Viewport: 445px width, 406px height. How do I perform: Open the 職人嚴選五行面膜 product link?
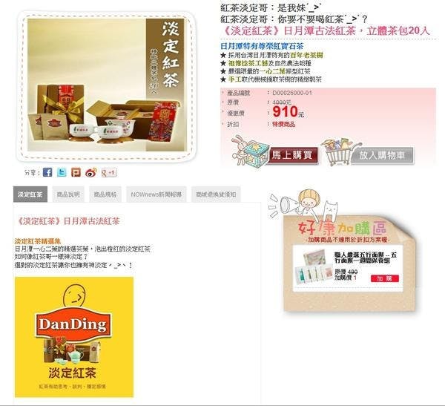coord(366,258)
